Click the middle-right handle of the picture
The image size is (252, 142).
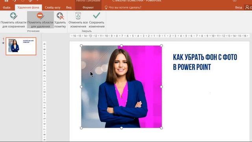161,87
